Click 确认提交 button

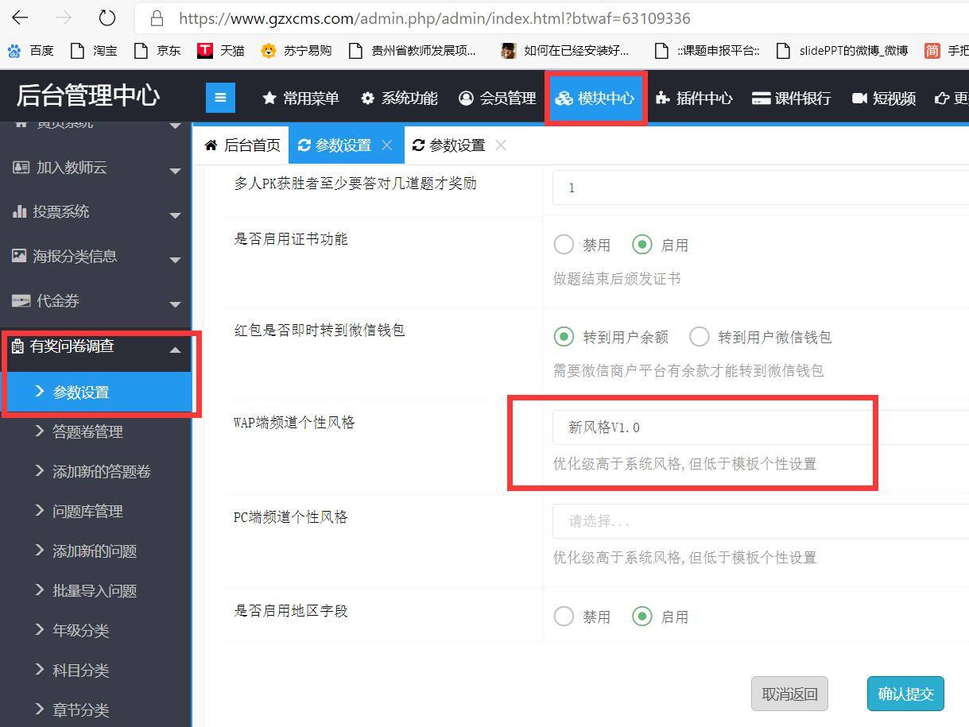[x=905, y=694]
